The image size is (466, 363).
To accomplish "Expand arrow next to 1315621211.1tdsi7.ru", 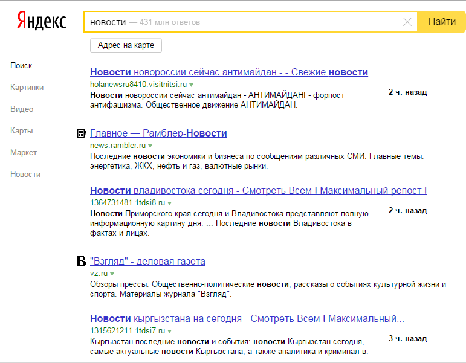I will 170,331.
